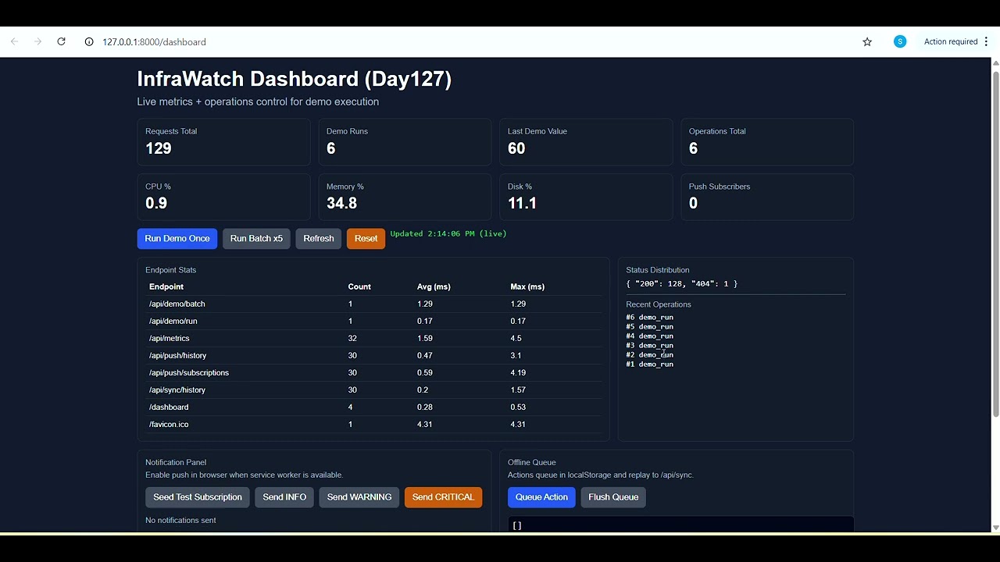This screenshot has width=1000, height=562.
Task: Open the browser three-dot menu
Action: coord(987,41)
